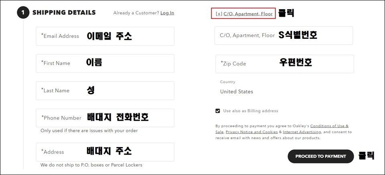Click into the Last Name field
The height and width of the screenshot is (175, 385).
click(105, 91)
